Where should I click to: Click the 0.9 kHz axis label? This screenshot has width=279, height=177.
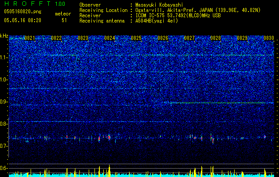[4, 102]
